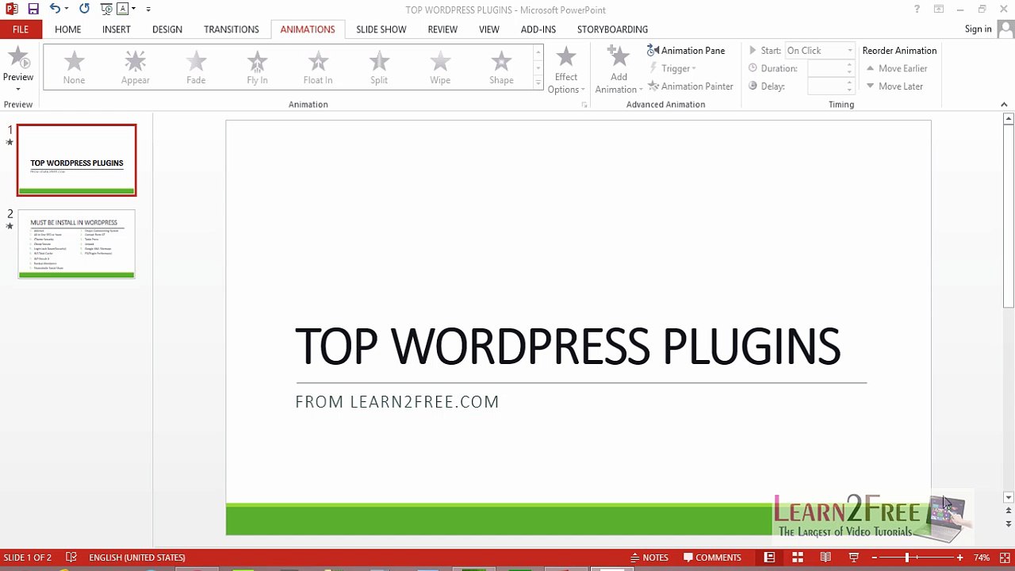Open the Start On Click combo box
Image resolution: width=1015 pixels, height=571 pixels.
click(820, 50)
